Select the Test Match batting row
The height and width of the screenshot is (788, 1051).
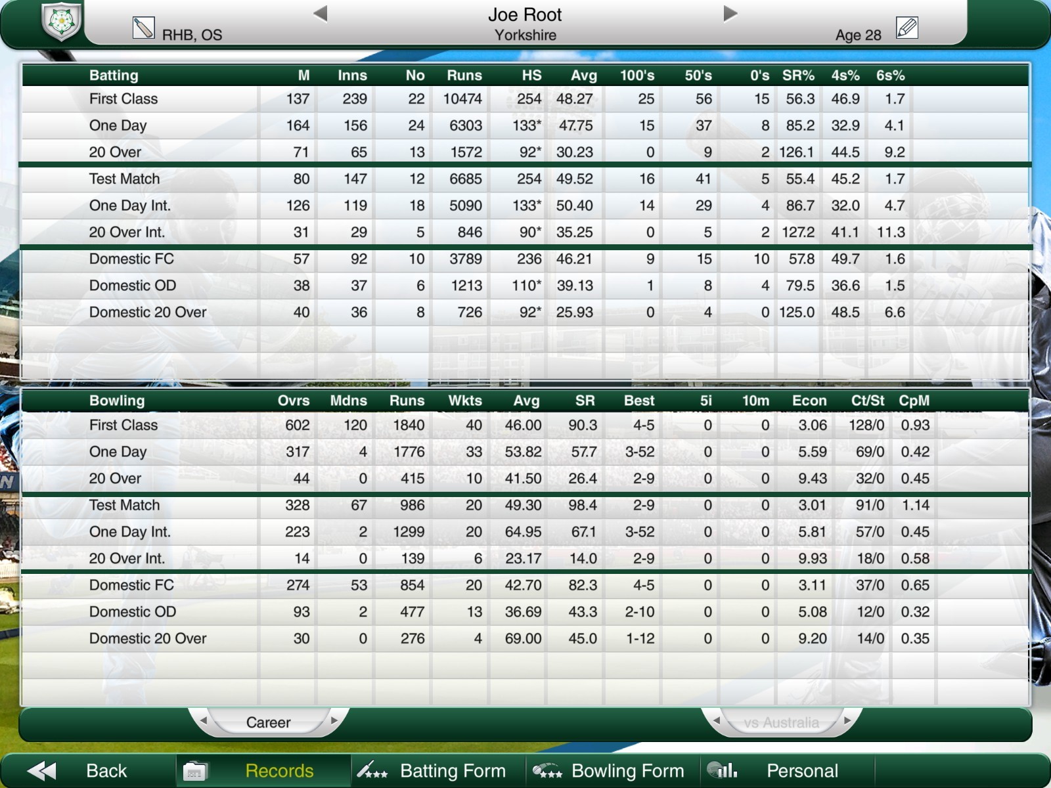[525, 179]
